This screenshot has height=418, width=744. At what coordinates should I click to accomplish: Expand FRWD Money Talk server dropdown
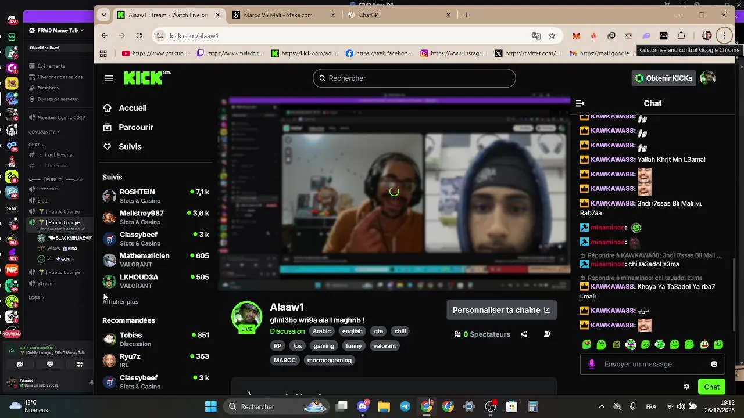pos(56,30)
